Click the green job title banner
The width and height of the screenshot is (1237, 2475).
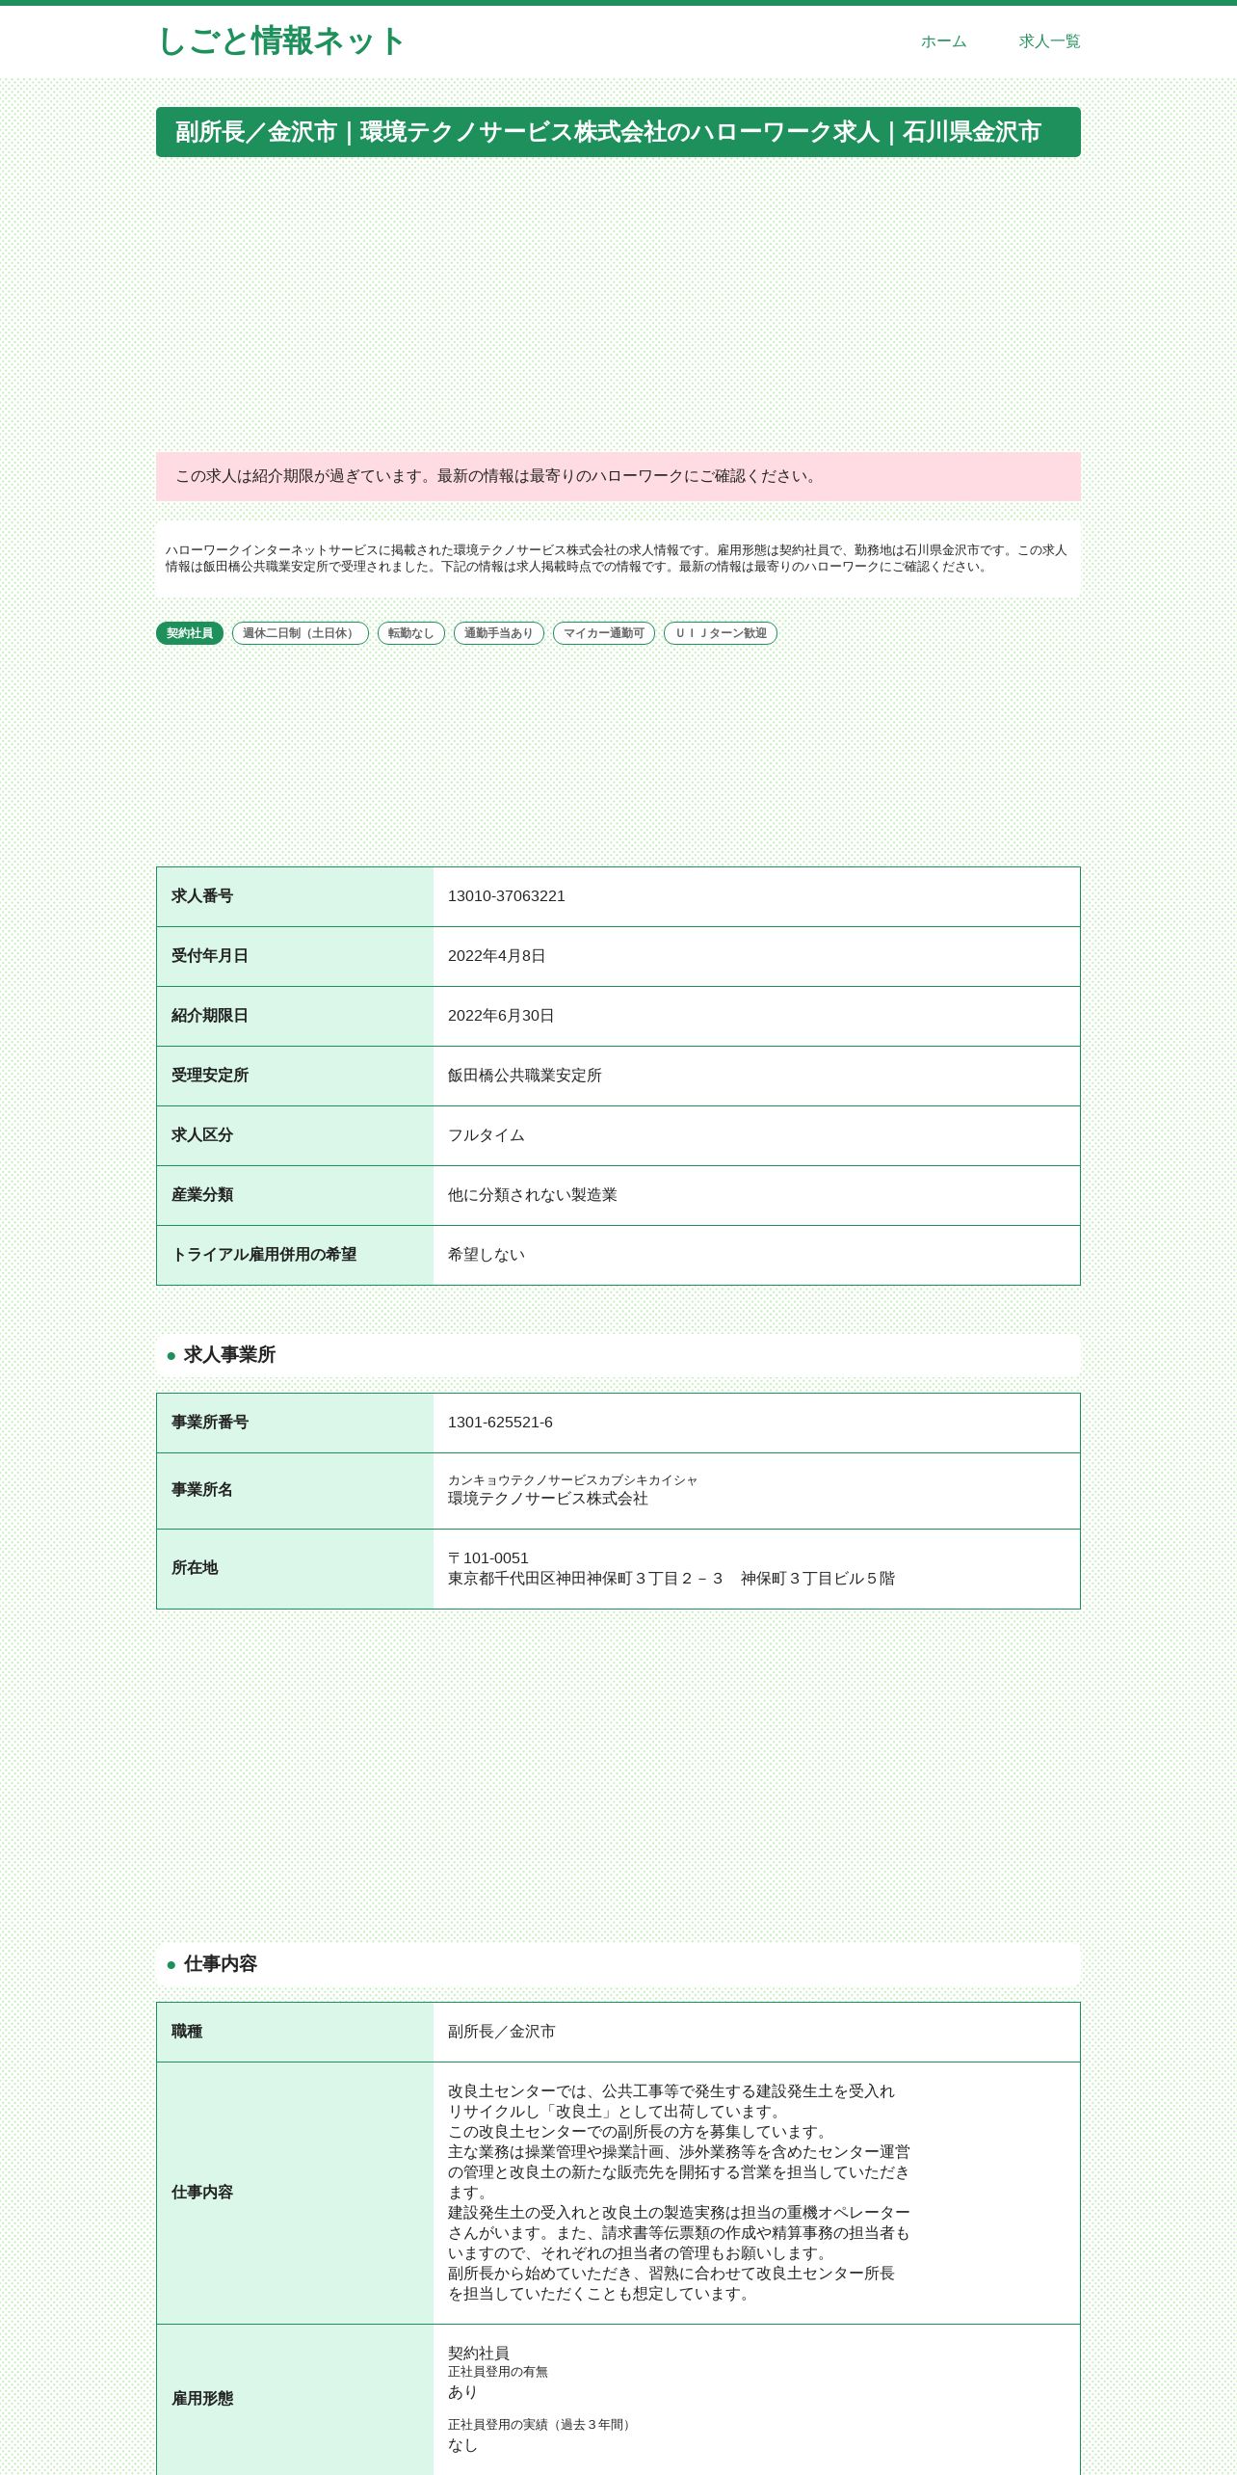point(618,132)
